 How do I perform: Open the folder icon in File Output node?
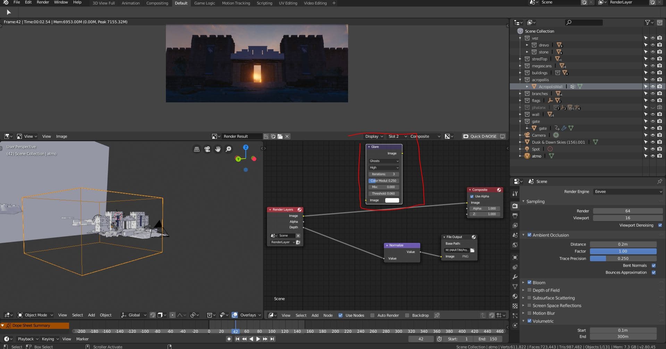472,250
